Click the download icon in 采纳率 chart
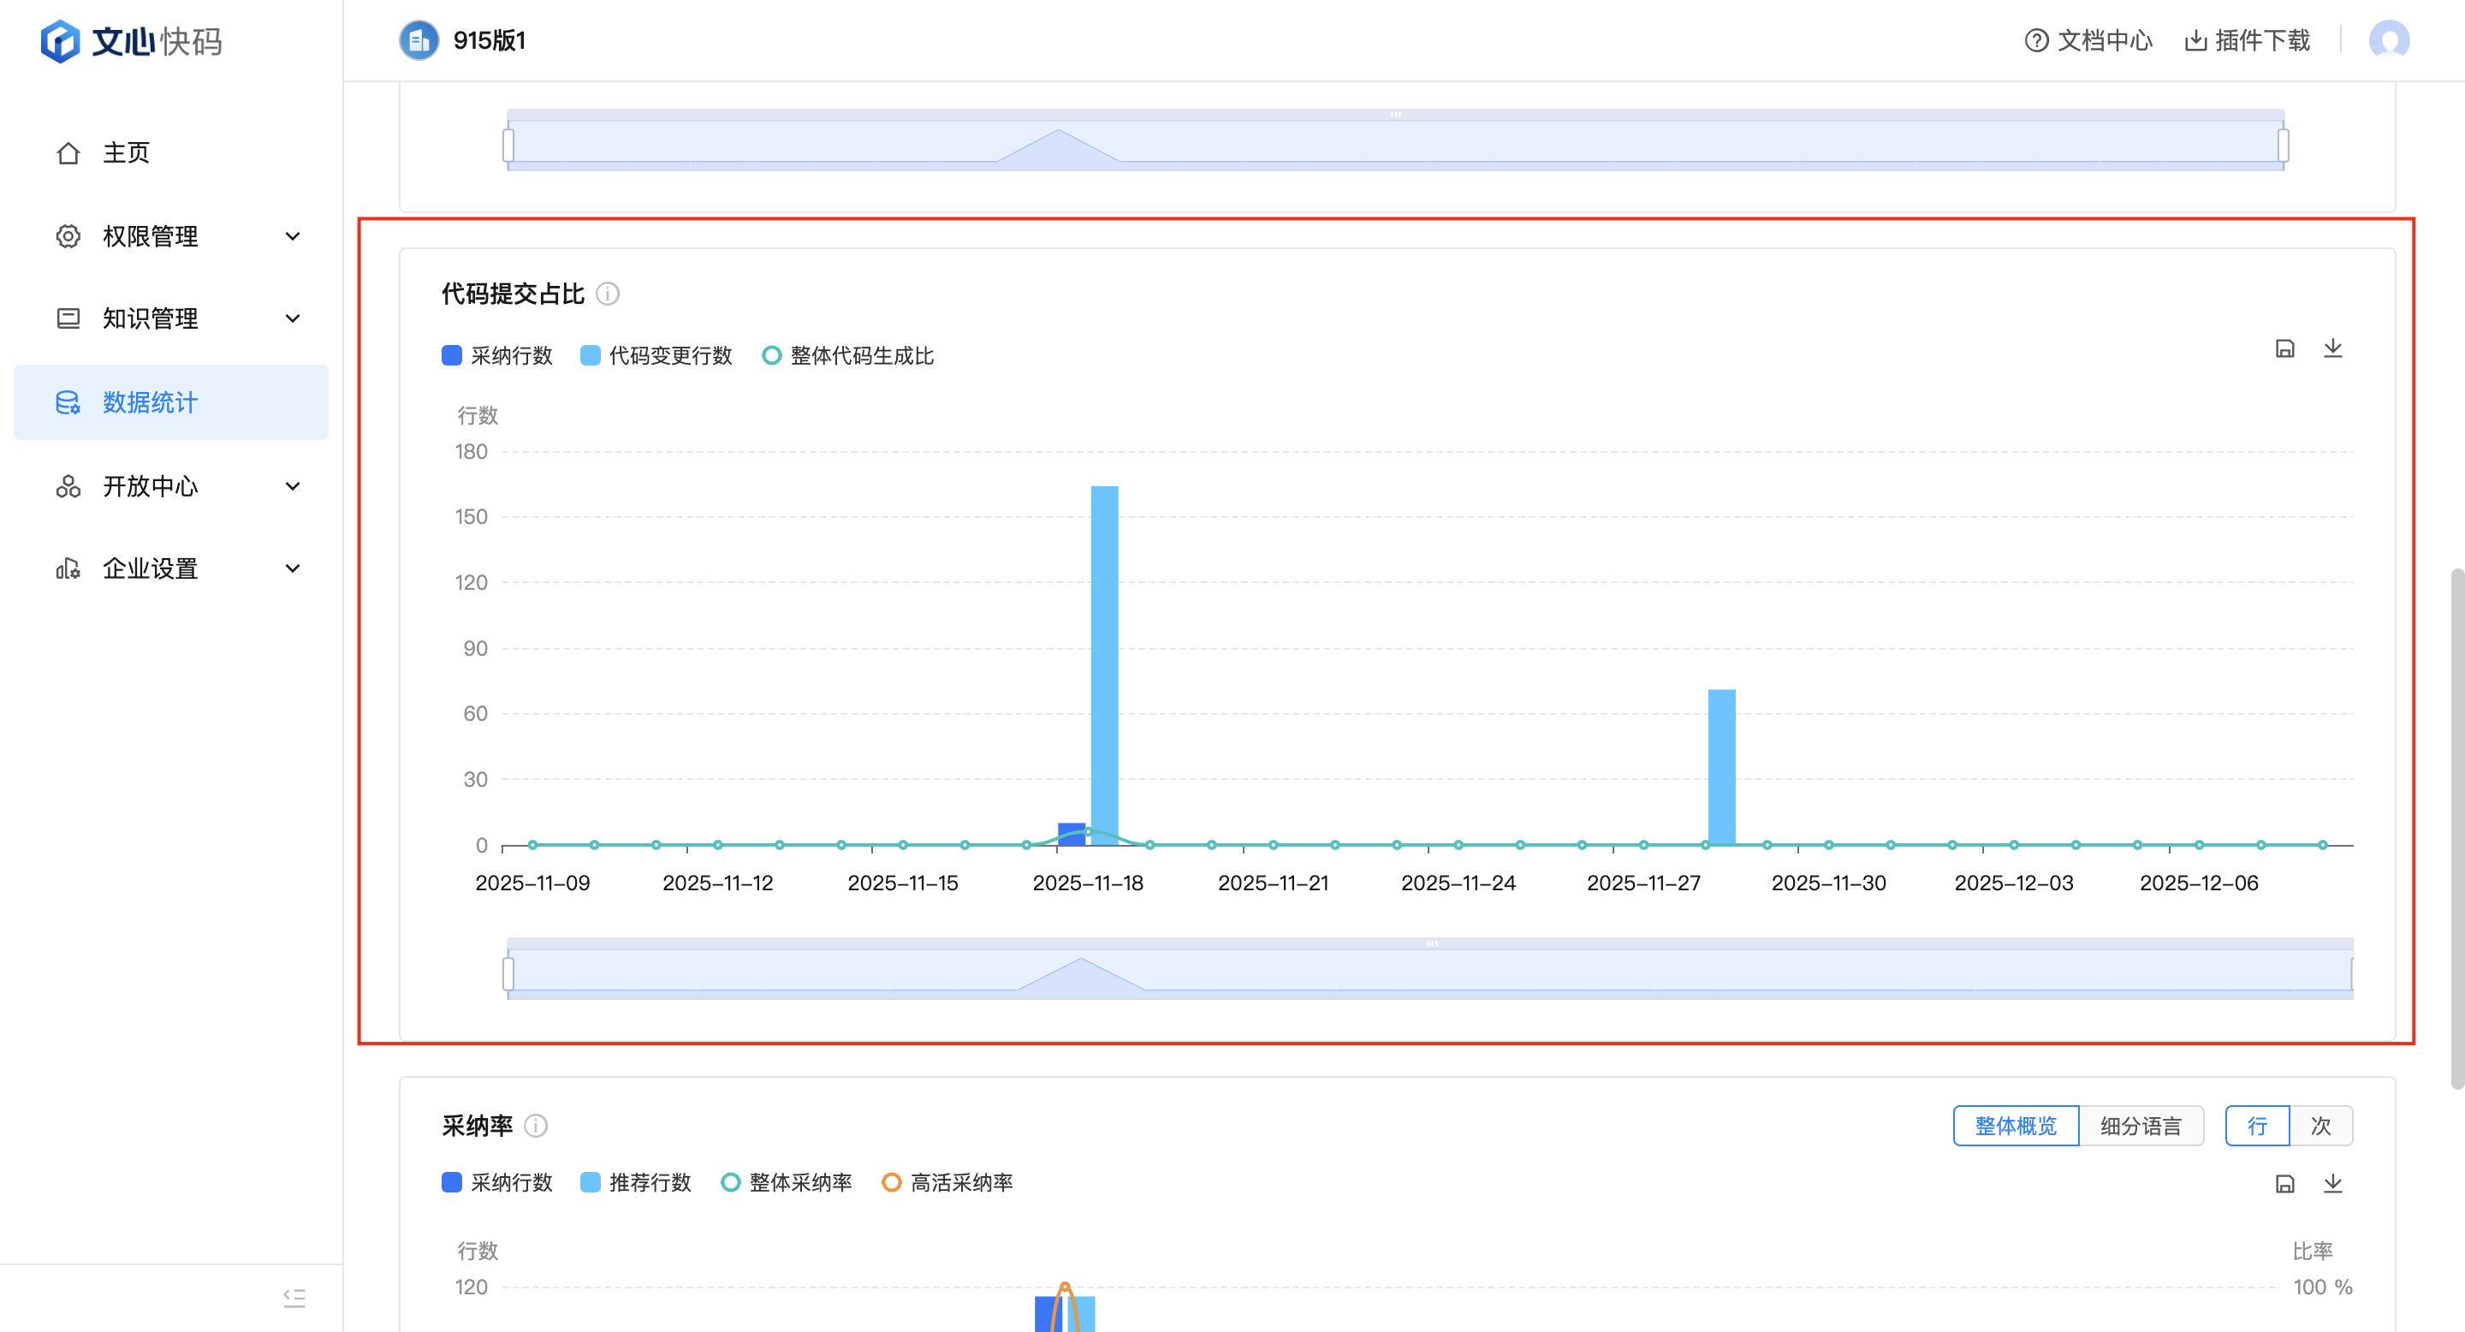 tap(2332, 1184)
